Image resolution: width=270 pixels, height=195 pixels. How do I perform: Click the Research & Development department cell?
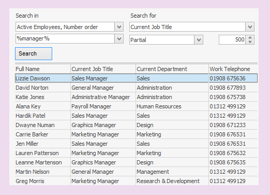pyautogui.click(x=172, y=181)
